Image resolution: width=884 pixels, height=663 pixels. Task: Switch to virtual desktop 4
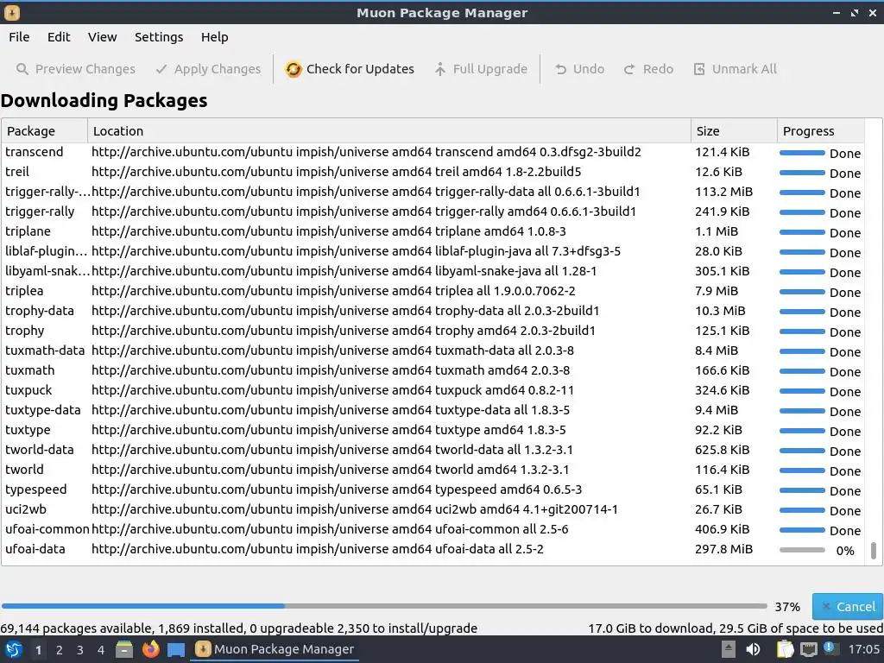[x=101, y=650]
